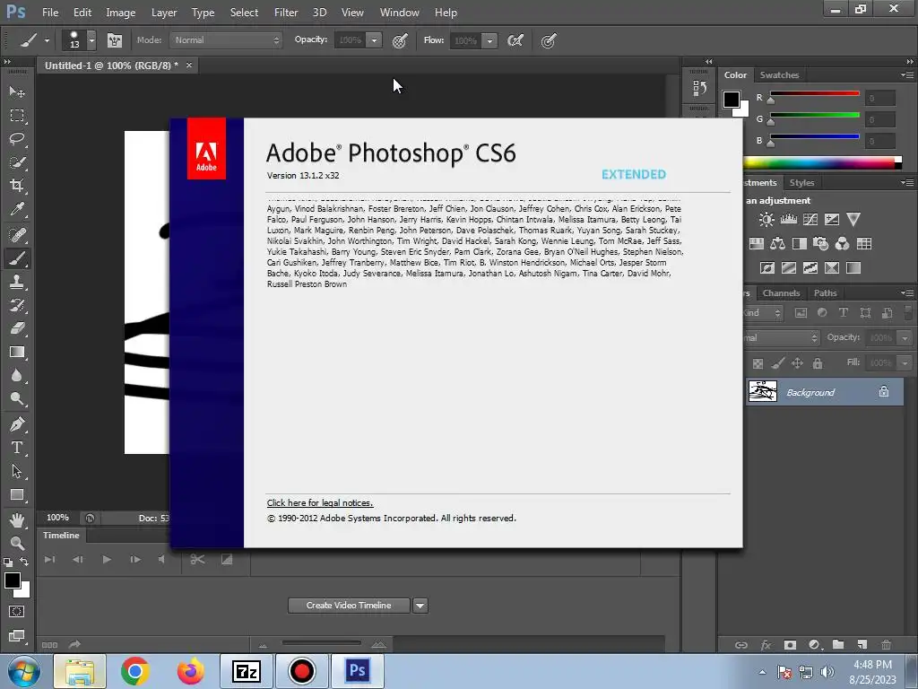Select the Rectangular Marquee tool
Viewport: 918px width, 689px height.
(x=16, y=116)
